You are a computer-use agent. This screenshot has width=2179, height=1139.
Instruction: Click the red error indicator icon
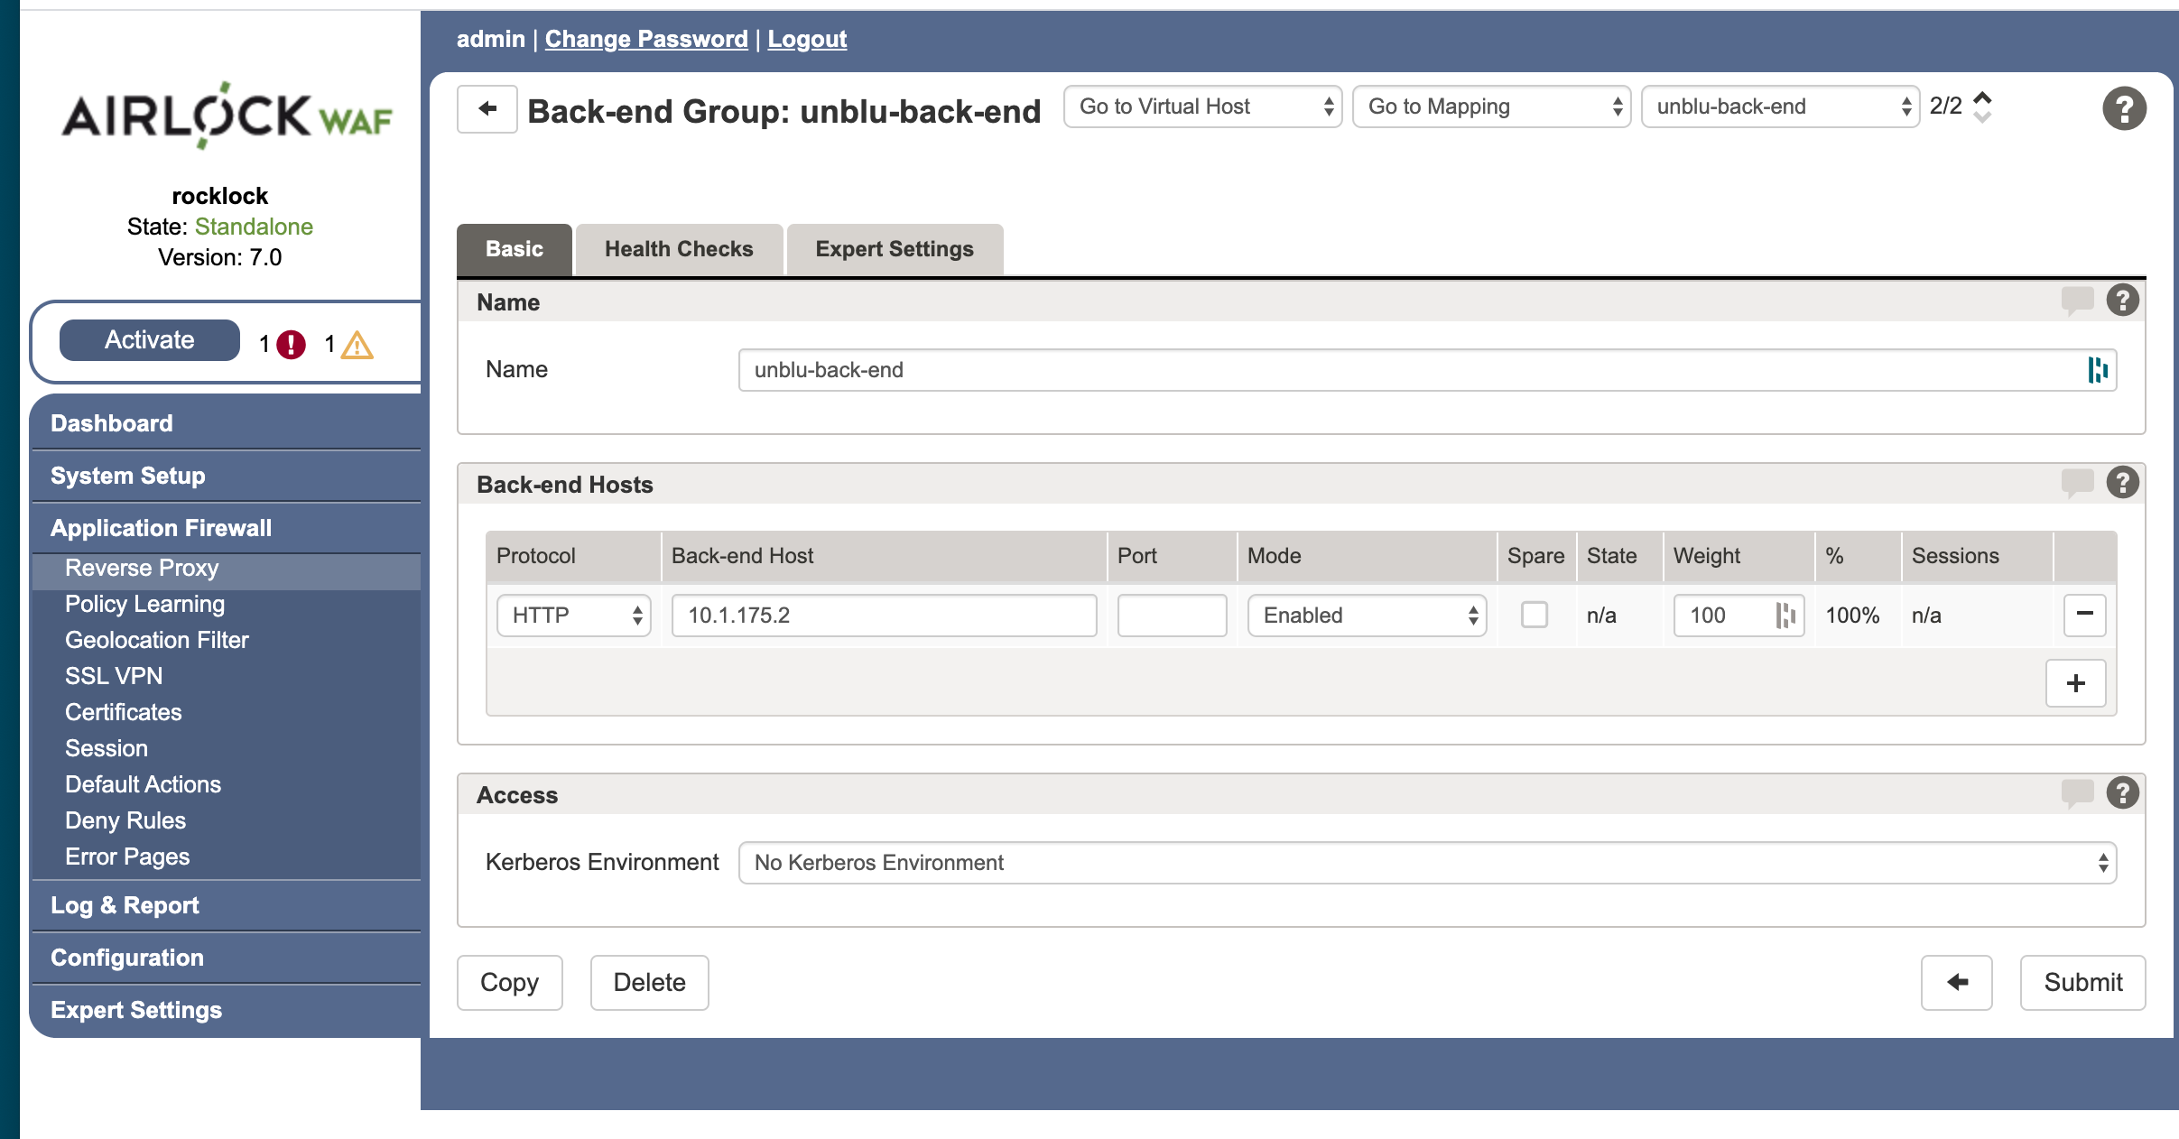[291, 344]
